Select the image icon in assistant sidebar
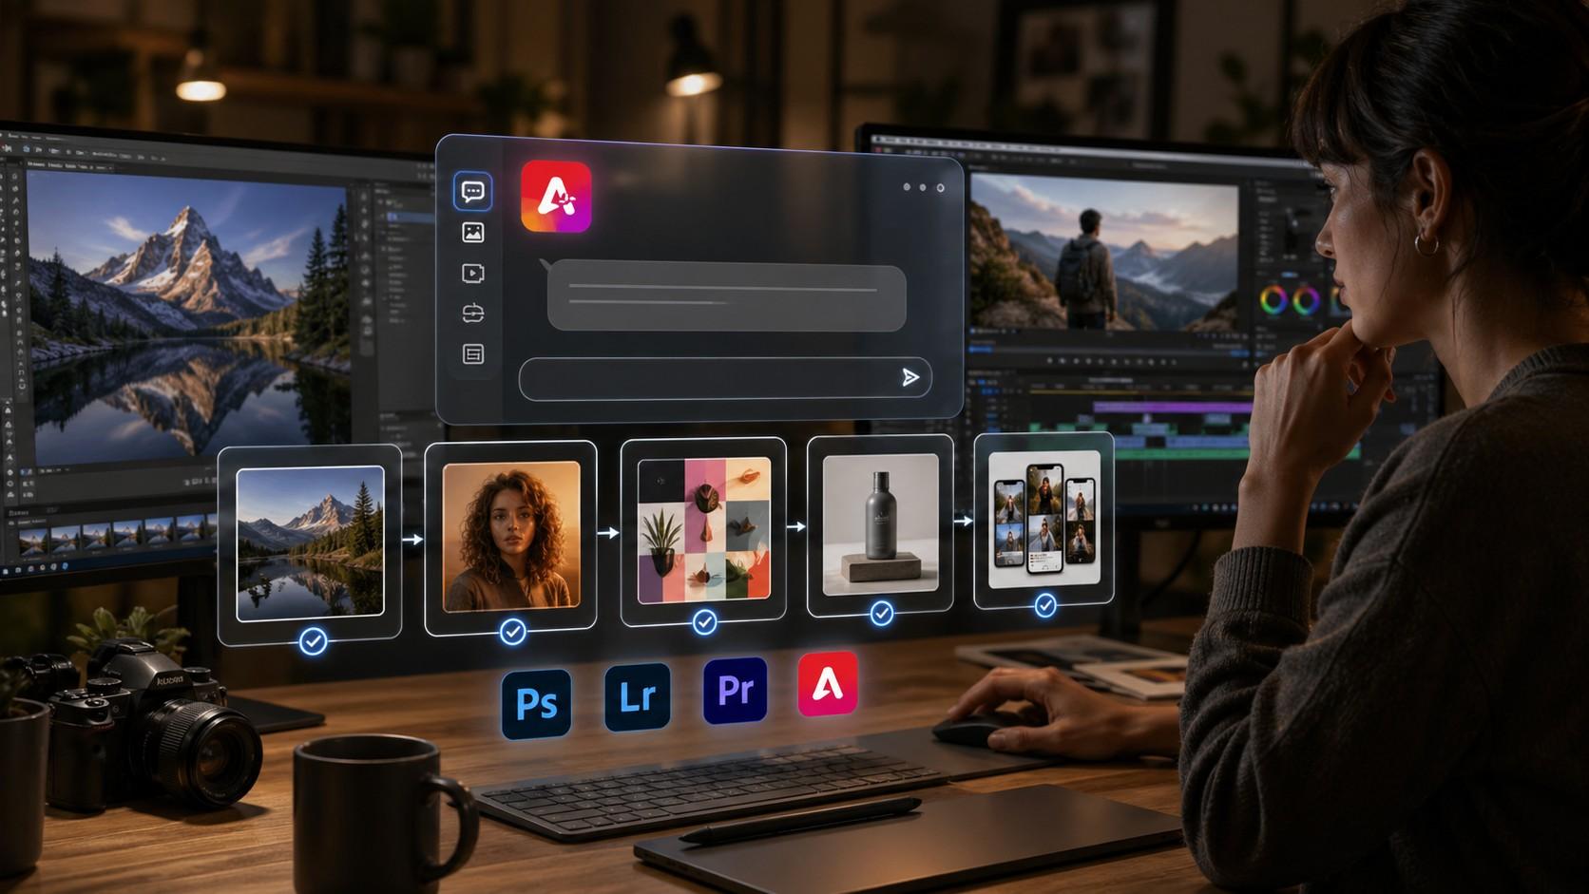This screenshot has height=894, width=1589. point(472,233)
